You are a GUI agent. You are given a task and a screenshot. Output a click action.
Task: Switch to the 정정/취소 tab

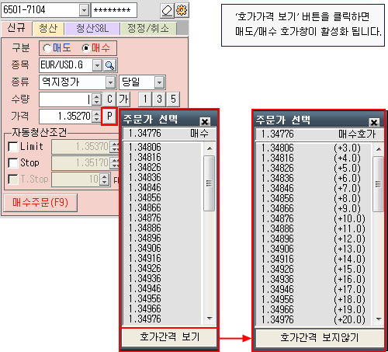point(148,28)
